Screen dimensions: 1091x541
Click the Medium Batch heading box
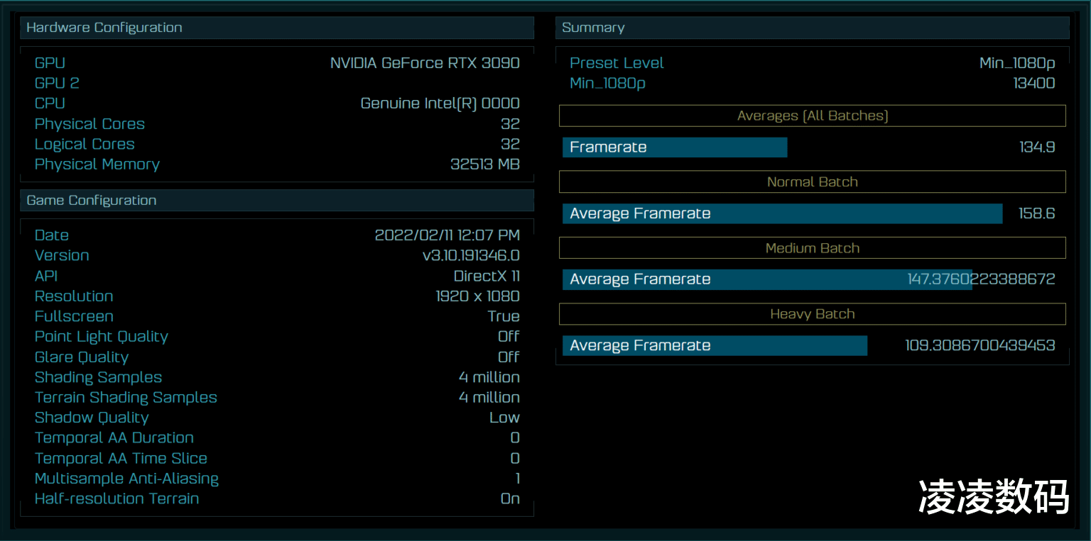[812, 248]
